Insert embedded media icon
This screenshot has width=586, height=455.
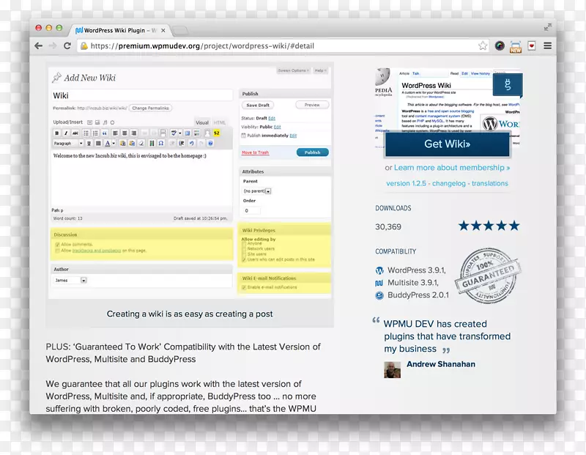(152, 143)
